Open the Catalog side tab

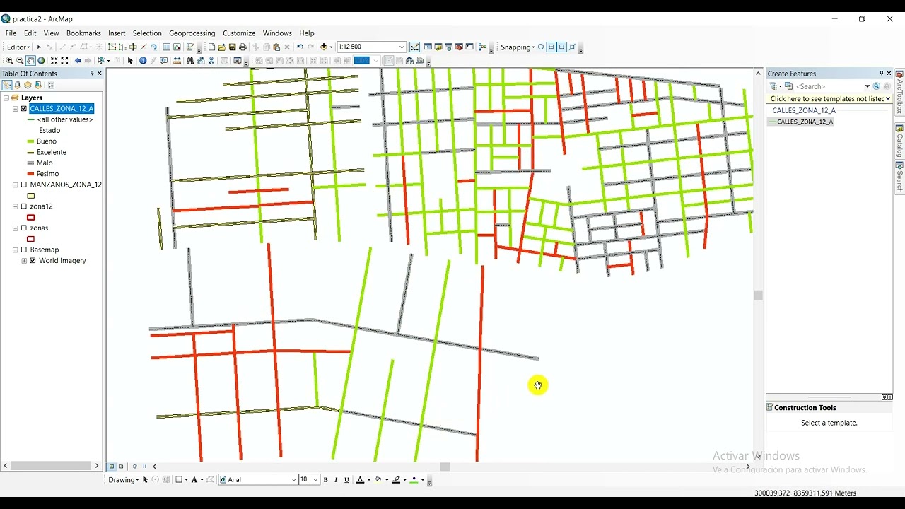coord(899,141)
